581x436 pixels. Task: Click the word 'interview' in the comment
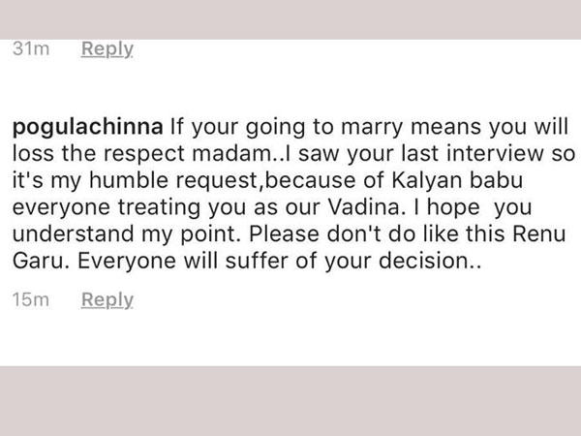495,153
